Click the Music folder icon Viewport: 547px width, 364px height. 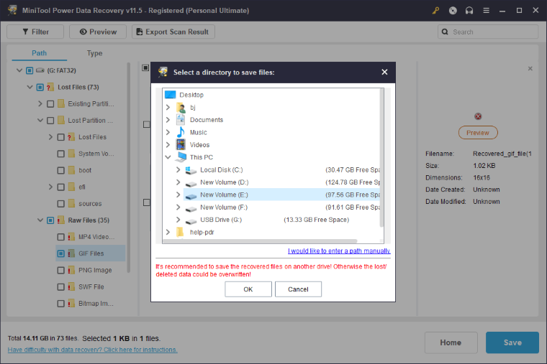pyautogui.click(x=180, y=132)
